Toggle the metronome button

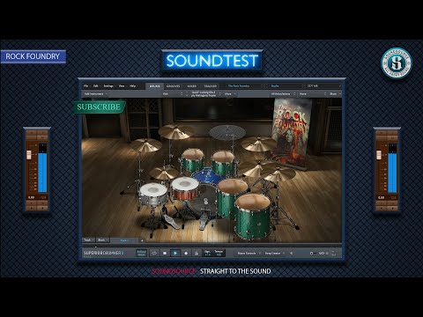(197, 253)
